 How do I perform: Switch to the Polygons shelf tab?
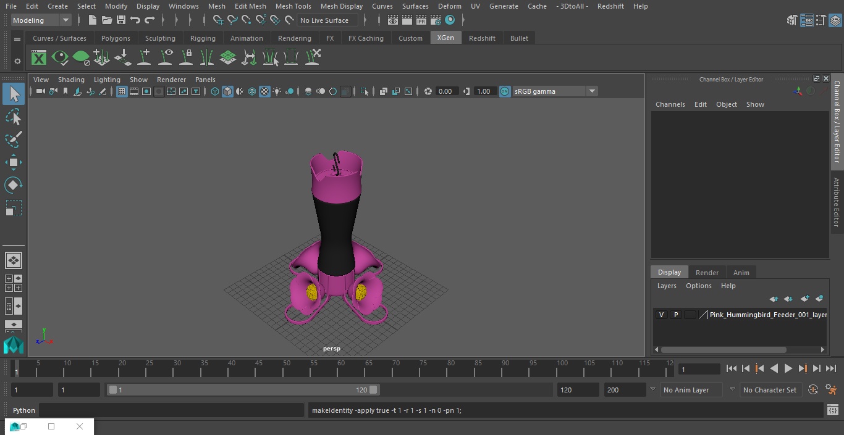(x=116, y=38)
